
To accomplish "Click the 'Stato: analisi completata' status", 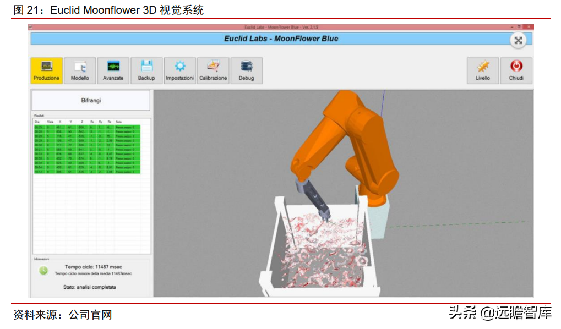I will [x=89, y=287].
